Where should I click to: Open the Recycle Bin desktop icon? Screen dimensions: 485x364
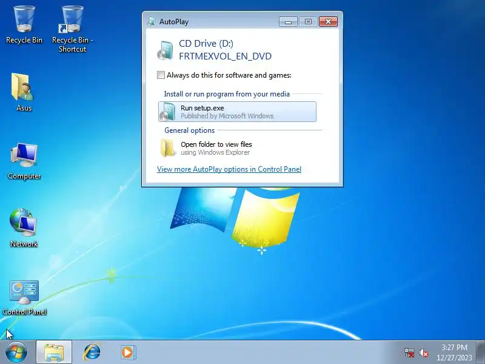(x=24, y=25)
